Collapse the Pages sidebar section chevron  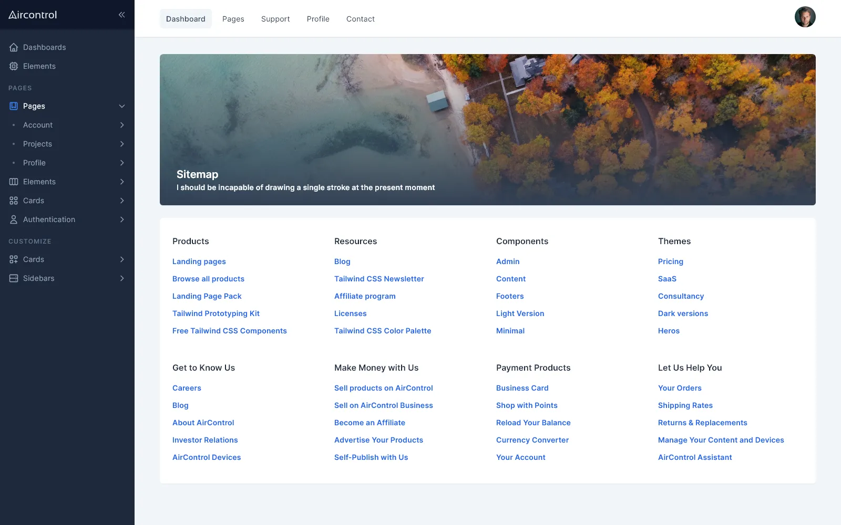[122, 106]
